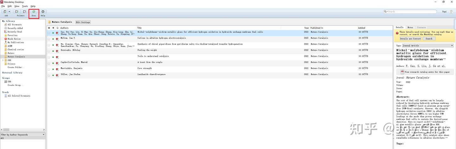Open My Publications in sidebar
The width and height of the screenshot is (456, 149).
coord(16,42)
